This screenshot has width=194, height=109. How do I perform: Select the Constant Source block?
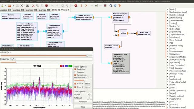[x=112, y=47]
